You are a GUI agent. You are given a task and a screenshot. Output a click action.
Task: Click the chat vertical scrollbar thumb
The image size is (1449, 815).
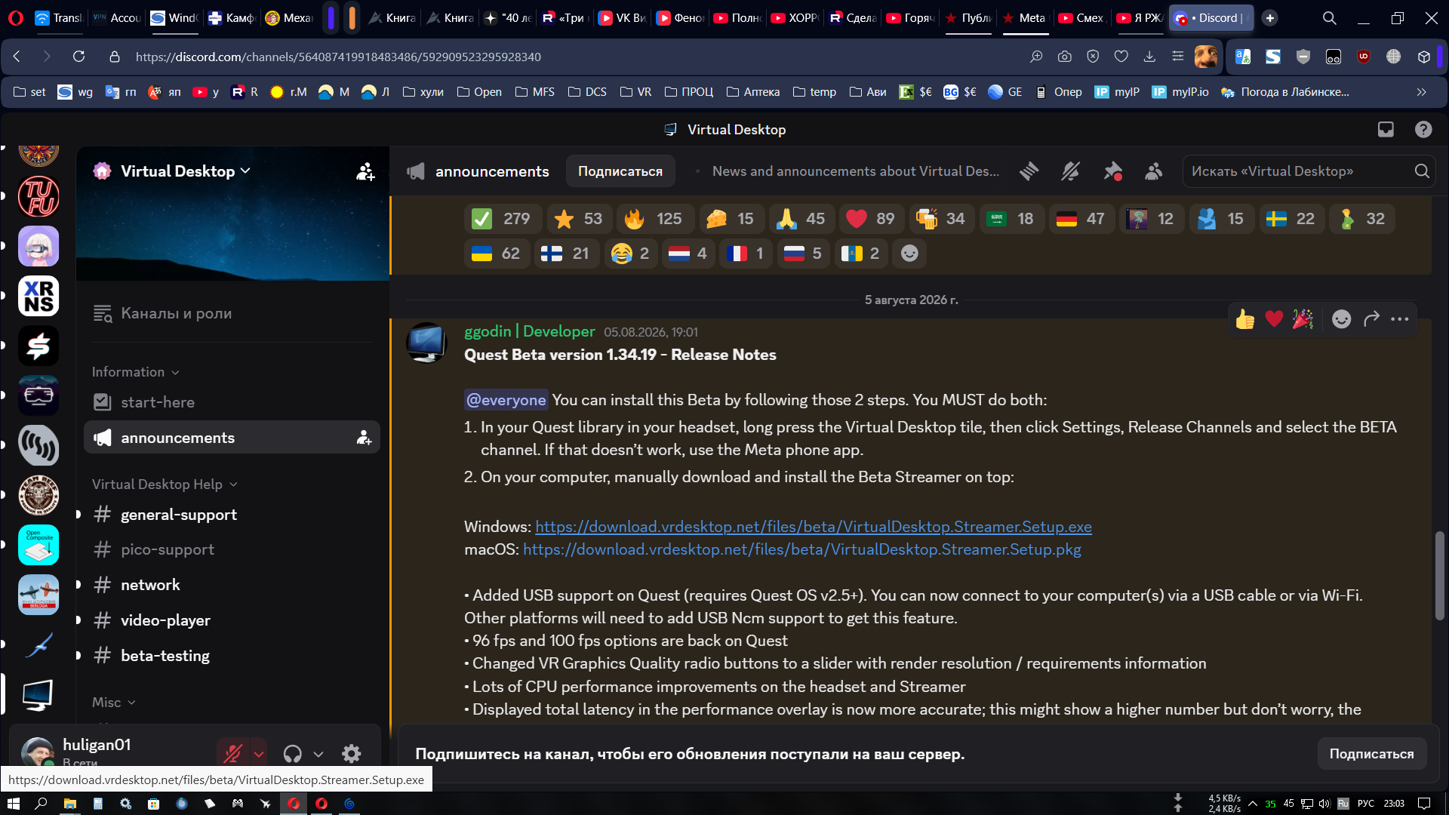(1440, 576)
